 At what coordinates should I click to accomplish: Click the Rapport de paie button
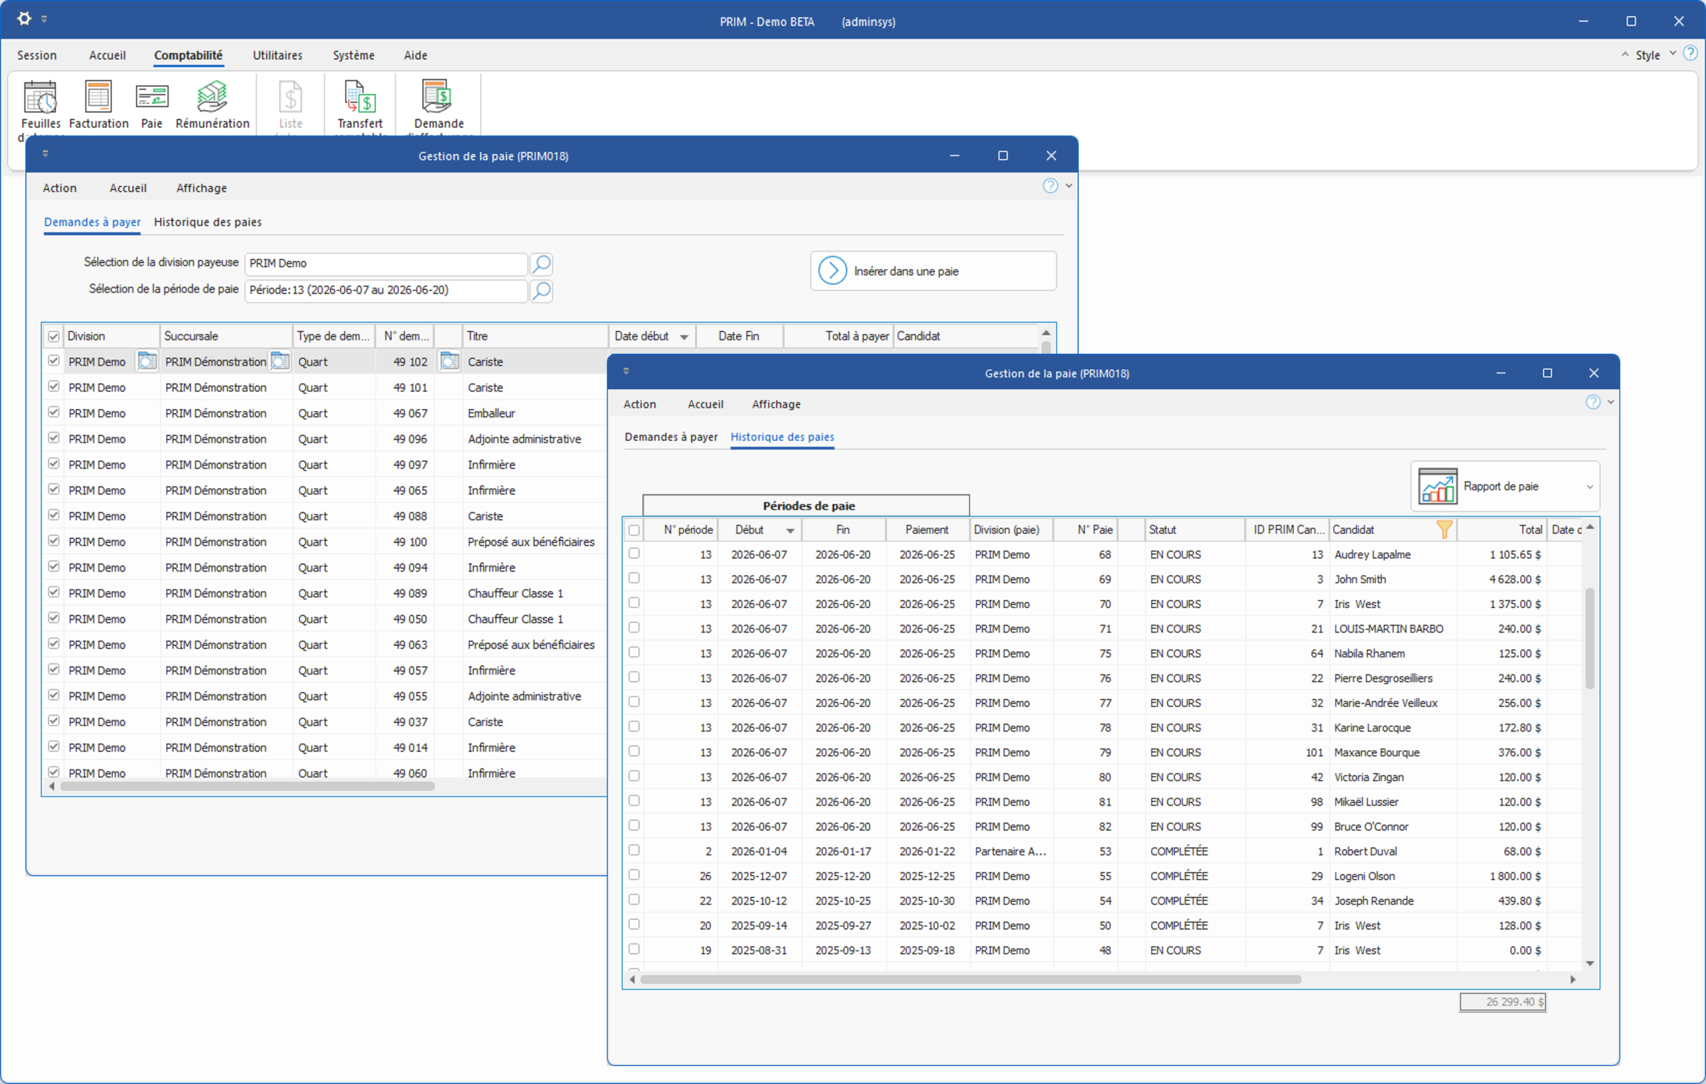[x=1505, y=487]
